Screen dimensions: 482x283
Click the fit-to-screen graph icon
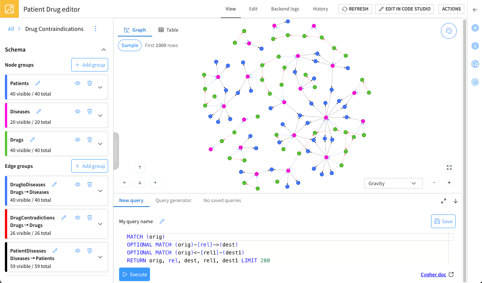449,167
